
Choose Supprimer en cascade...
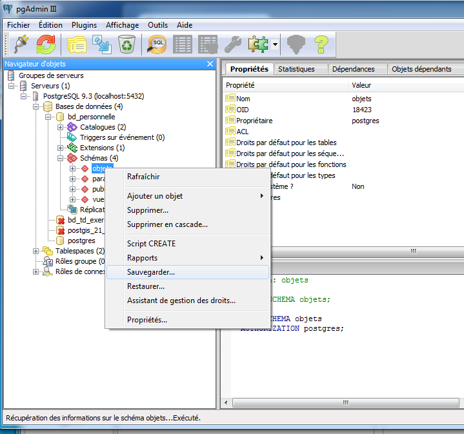pos(188,224)
